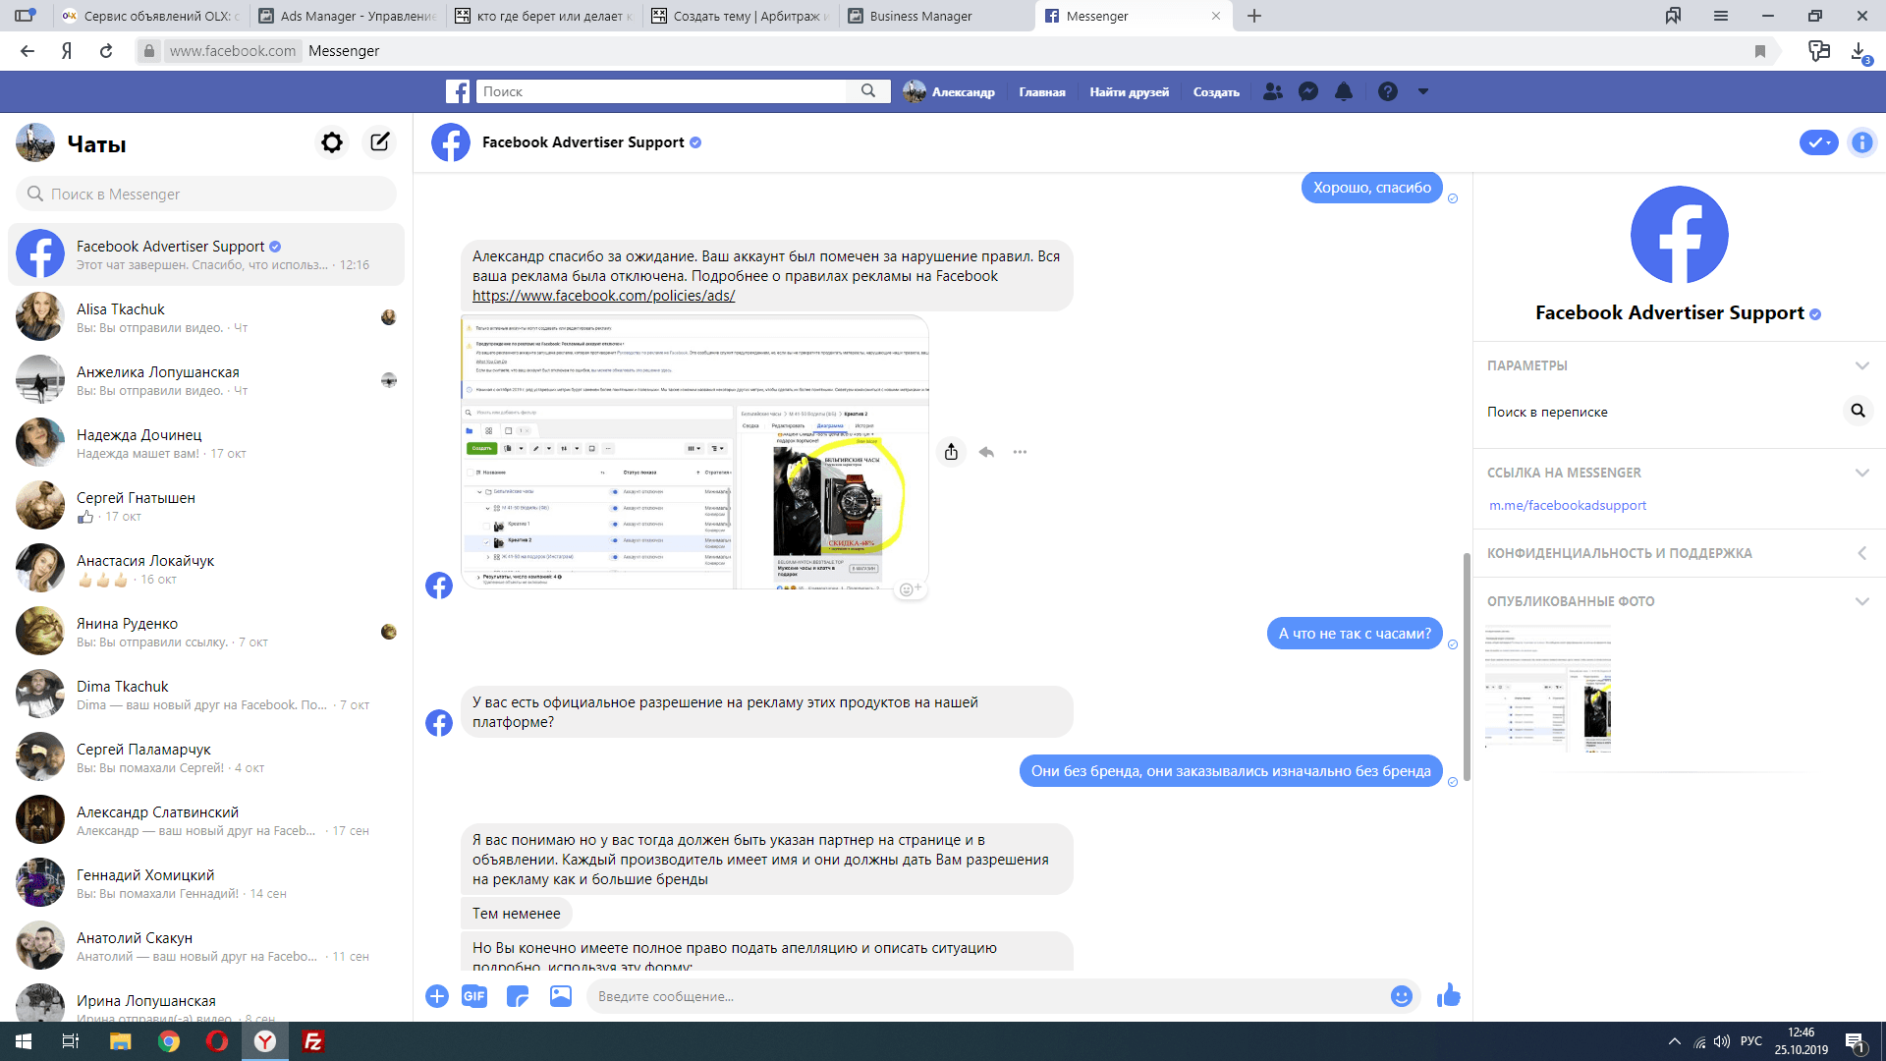Collapse the ПАРАМЕТРЫ section
This screenshot has width=1886, height=1061.
click(1861, 365)
